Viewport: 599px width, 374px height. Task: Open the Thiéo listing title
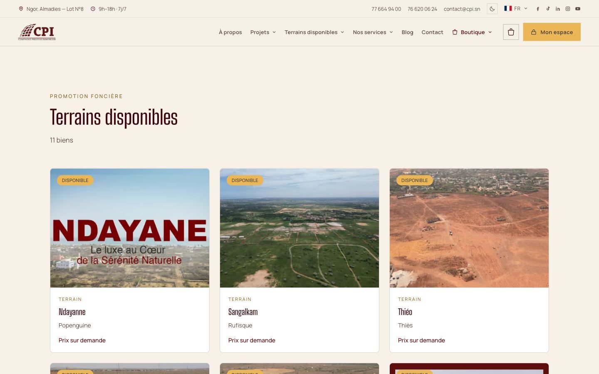pyautogui.click(x=405, y=312)
